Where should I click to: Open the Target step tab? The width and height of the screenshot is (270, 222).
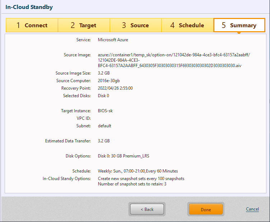[84, 25]
